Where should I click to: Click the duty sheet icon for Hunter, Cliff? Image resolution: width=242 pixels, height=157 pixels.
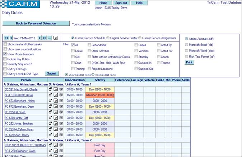(x=56, y=118)
